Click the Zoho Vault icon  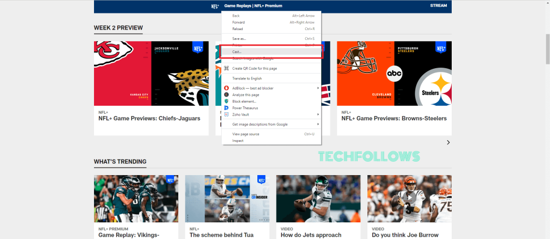coord(226,114)
